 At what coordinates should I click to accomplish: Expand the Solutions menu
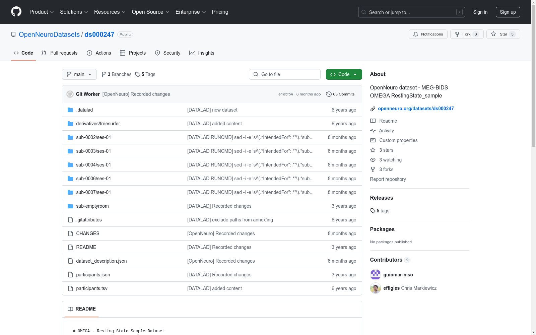(74, 12)
